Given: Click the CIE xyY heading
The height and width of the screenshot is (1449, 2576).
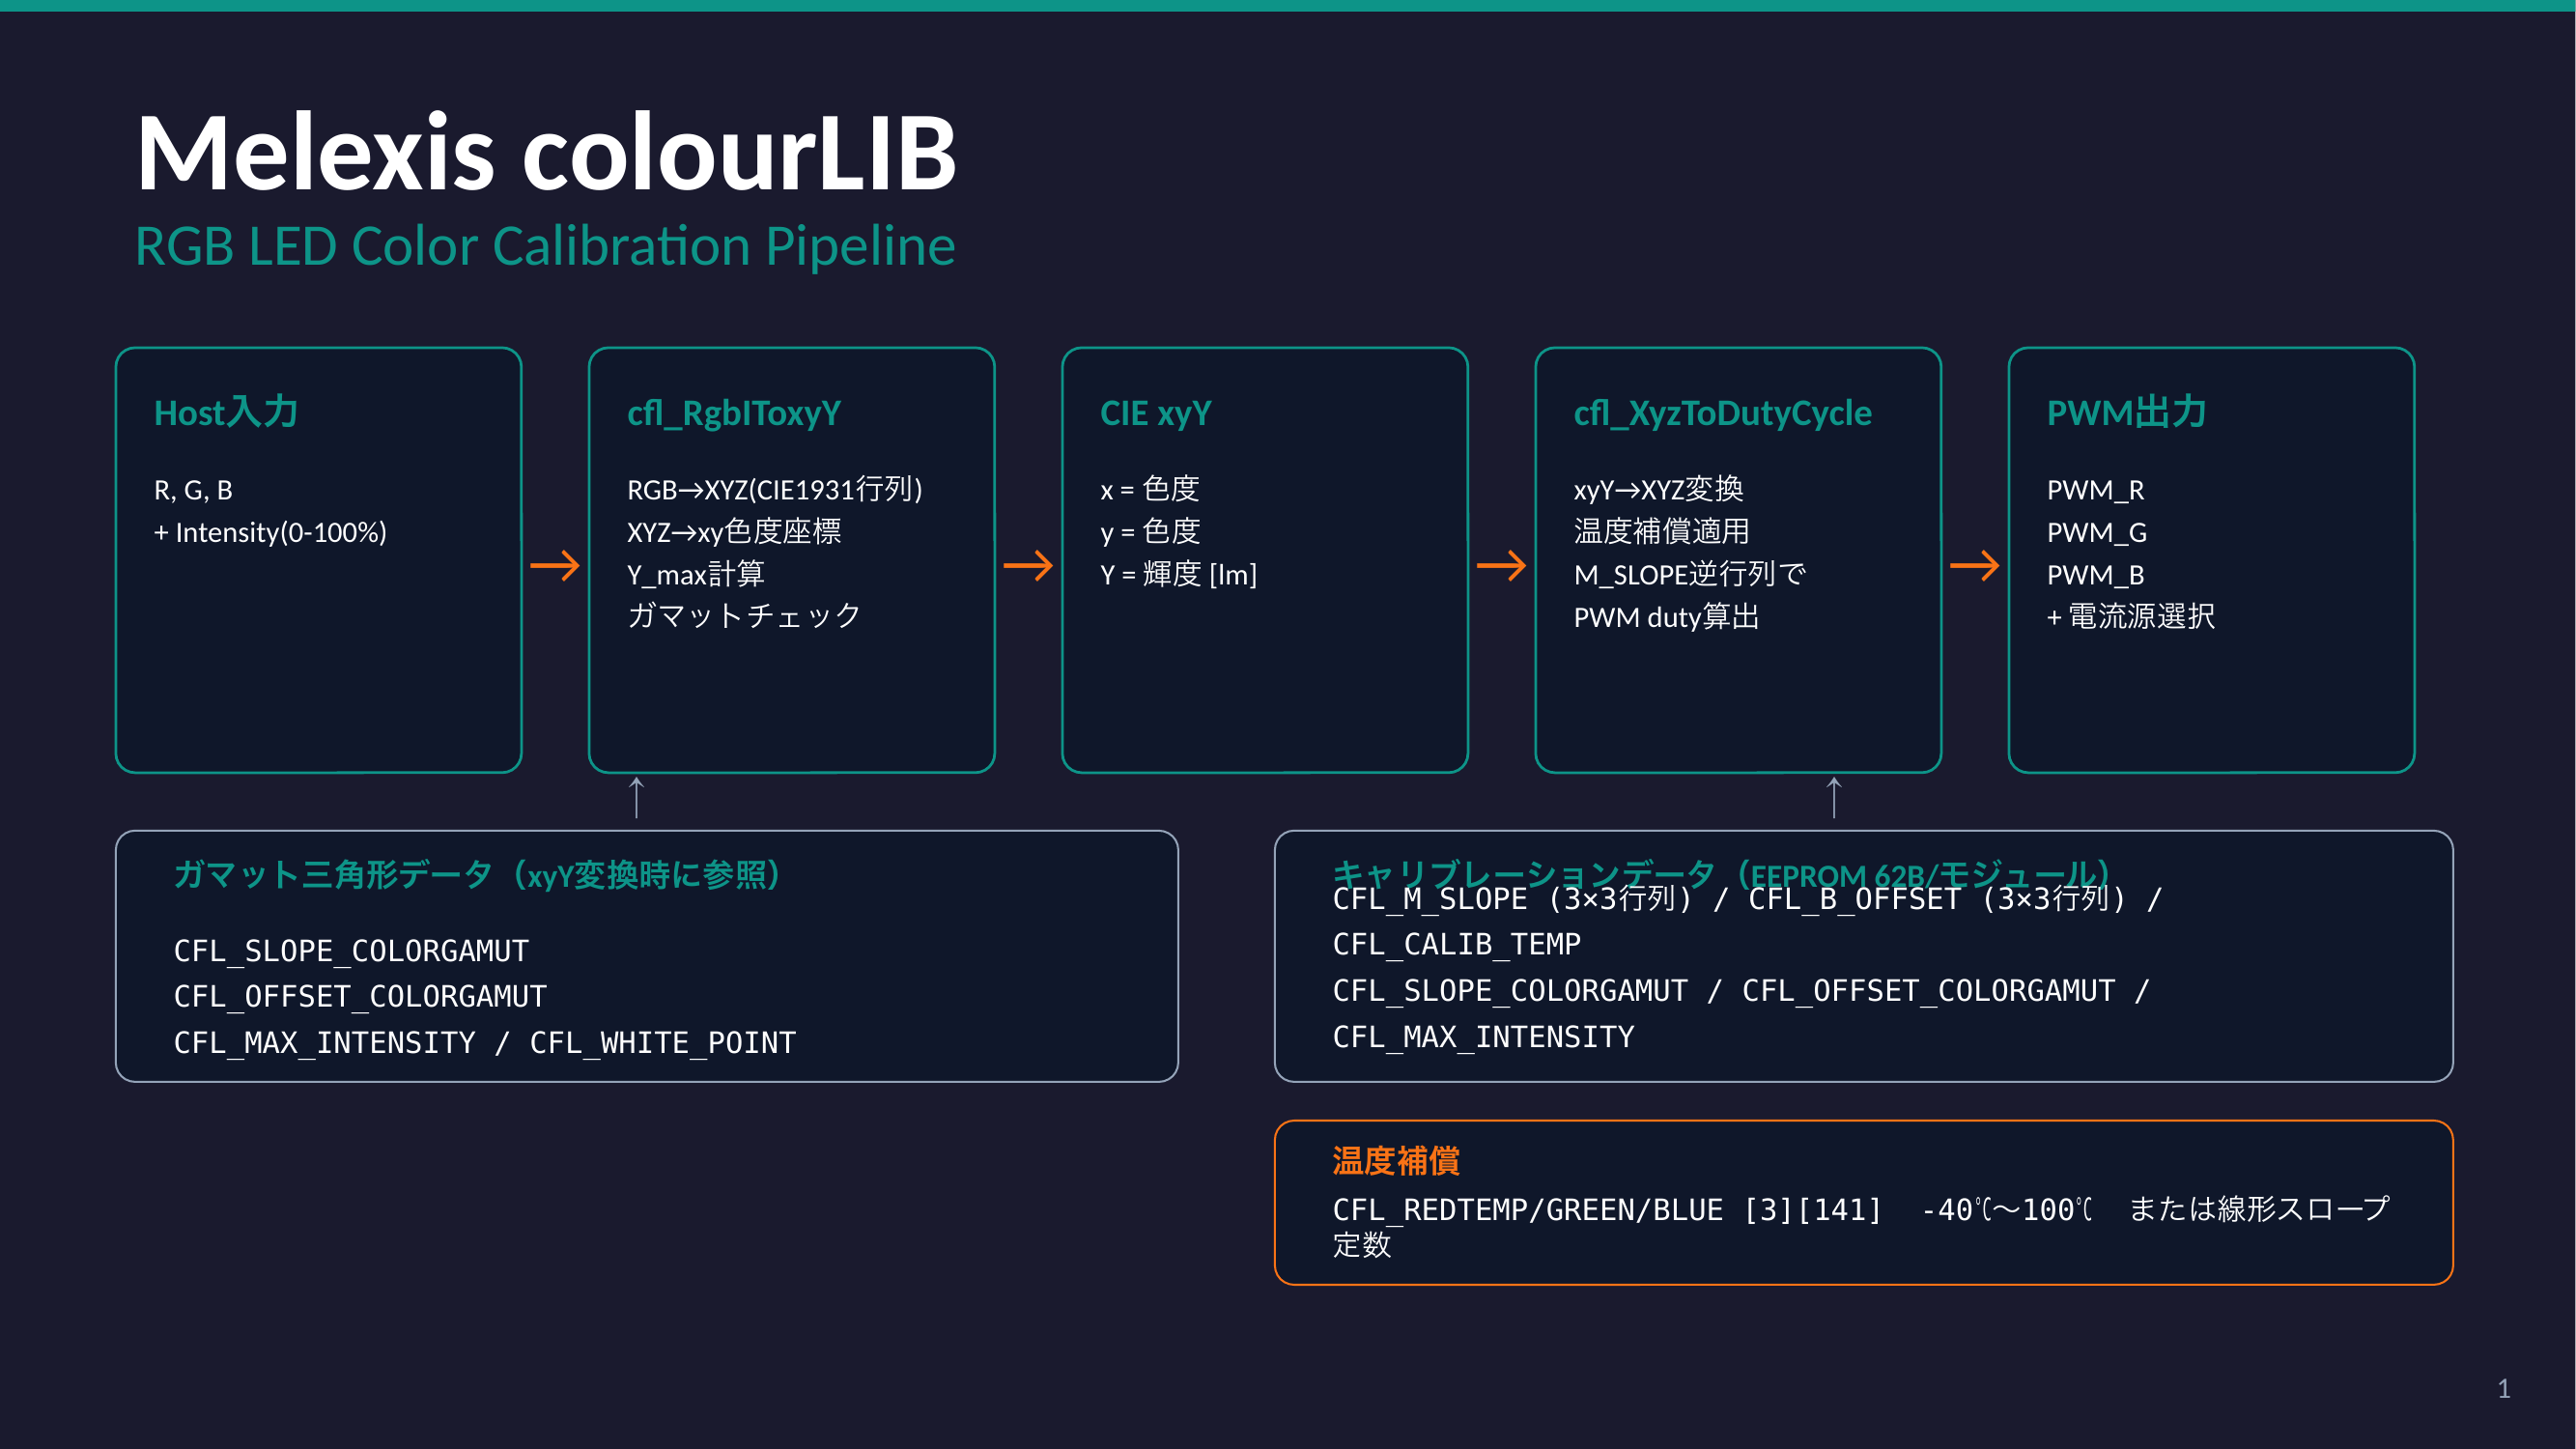Looking at the screenshot, I should click(1155, 413).
